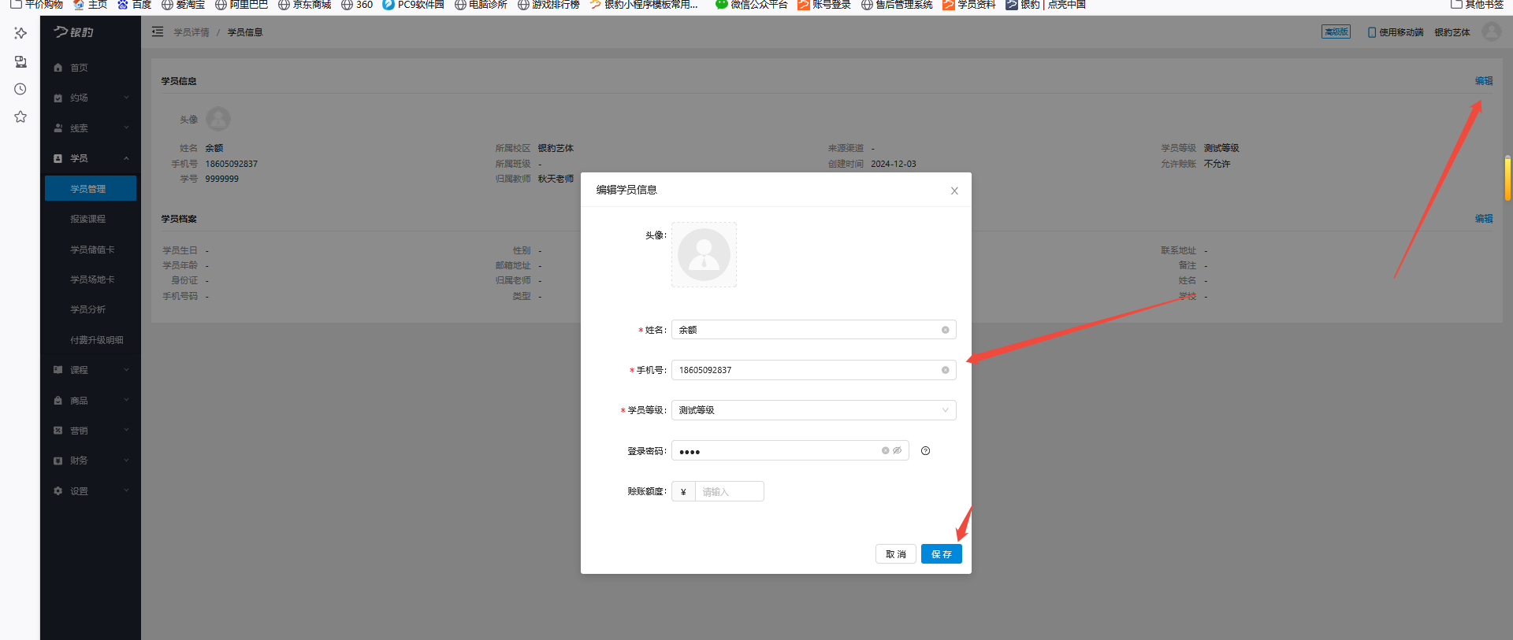Clear the 登录密码 field with its clear icon
Viewport: 1513px width, 640px height.
click(x=885, y=451)
